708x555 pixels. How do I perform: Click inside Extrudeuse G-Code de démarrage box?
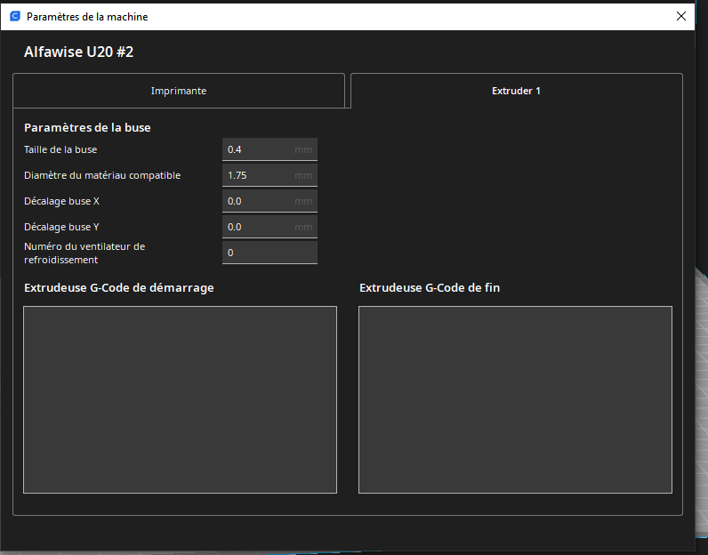(x=180, y=399)
